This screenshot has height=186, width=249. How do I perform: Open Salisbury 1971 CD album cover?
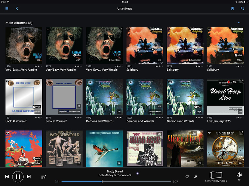click(x=145, y=45)
